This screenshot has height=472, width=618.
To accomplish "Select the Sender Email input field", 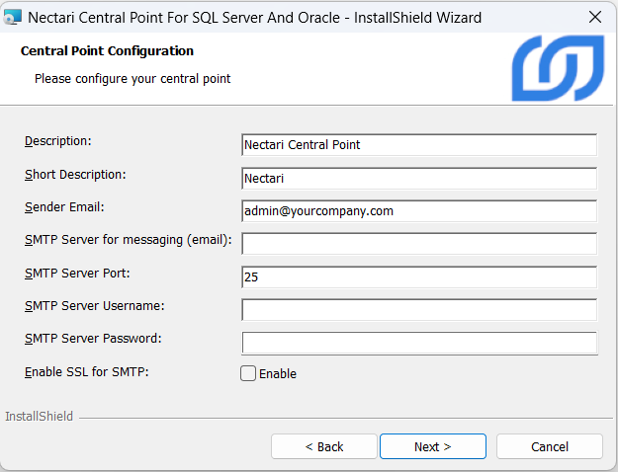I will 418,211.
